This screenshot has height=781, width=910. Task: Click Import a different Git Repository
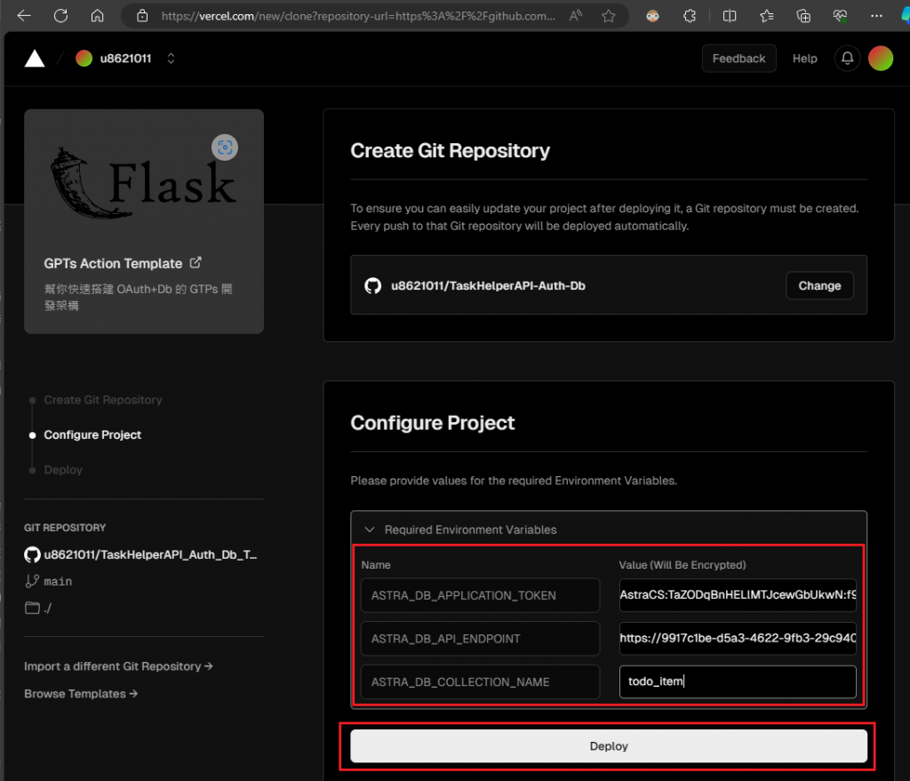(118, 666)
